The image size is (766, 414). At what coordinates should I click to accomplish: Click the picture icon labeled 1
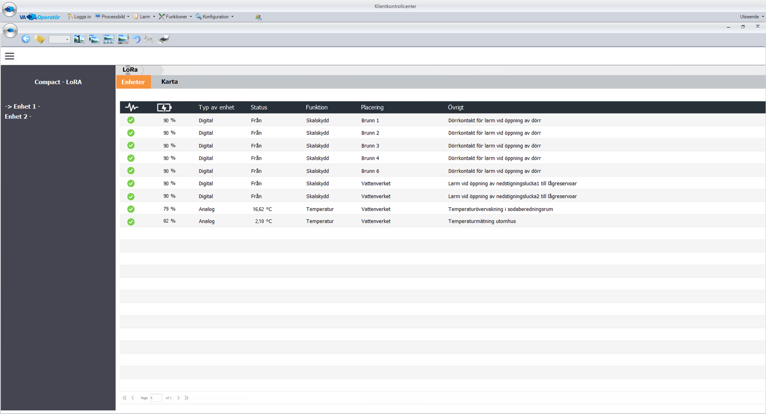click(x=79, y=39)
